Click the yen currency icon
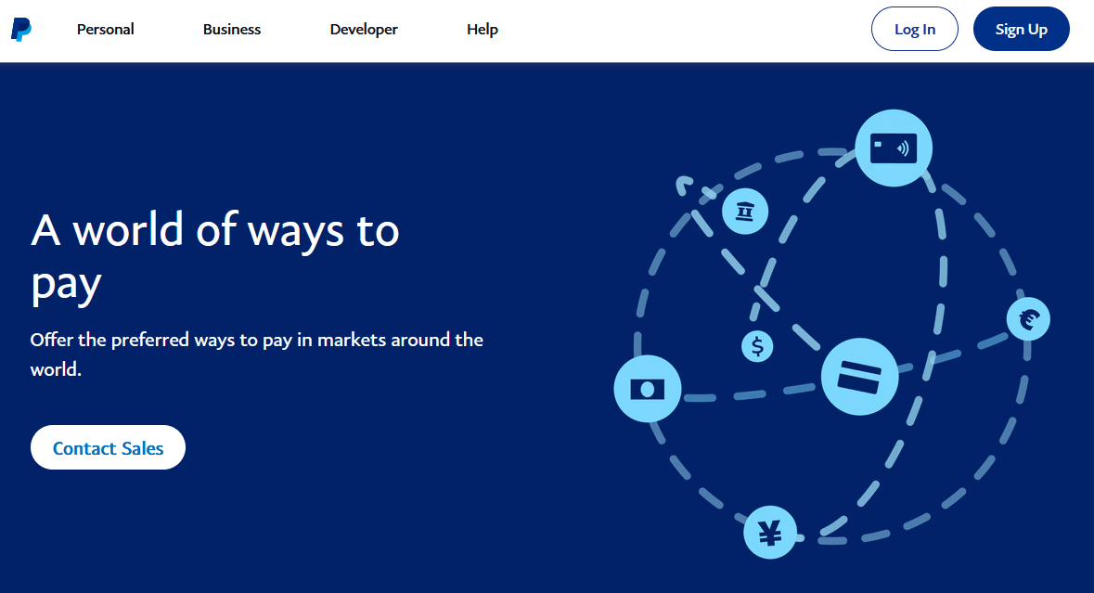Image resolution: width=1094 pixels, height=593 pixels. [x=770, y=533]
